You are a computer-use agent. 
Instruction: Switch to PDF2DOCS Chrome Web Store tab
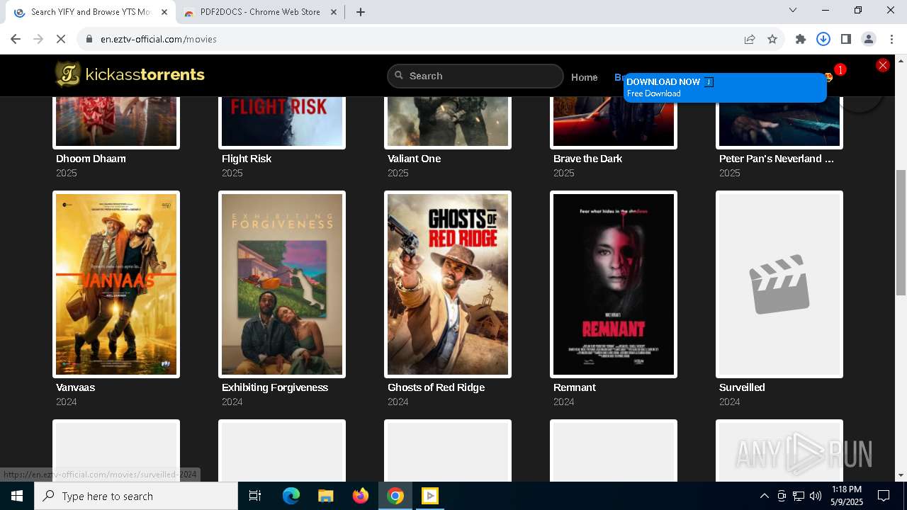pos(260,12)
